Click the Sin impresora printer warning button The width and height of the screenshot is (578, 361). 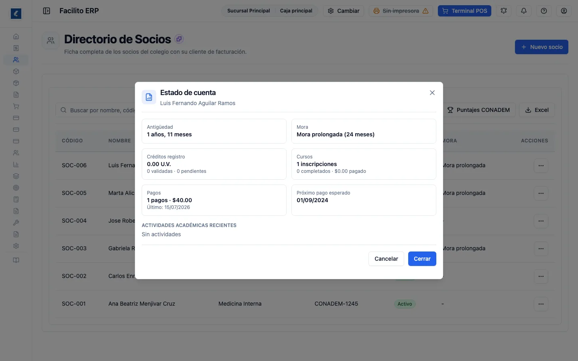coord(401,11)
